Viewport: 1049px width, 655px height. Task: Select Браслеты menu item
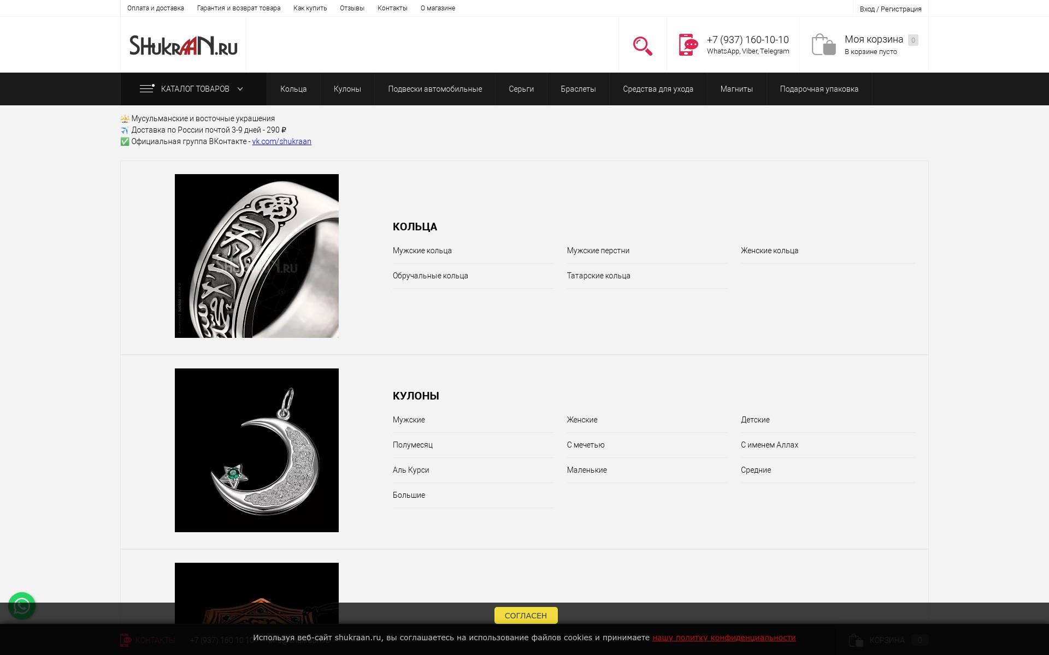(x=578, y=89)
